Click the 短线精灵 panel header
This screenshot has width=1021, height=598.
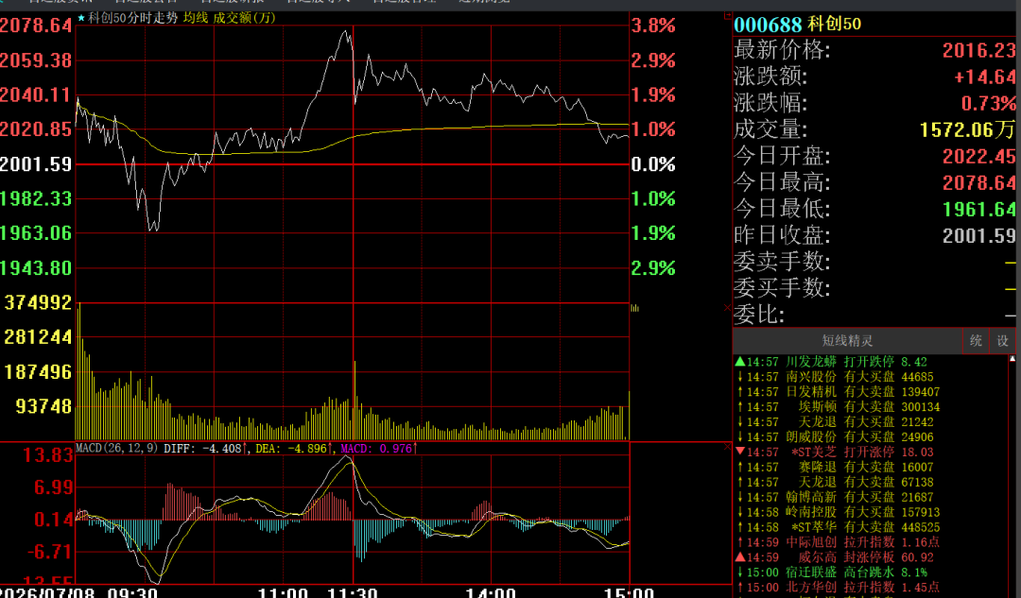pyautogui.click(x=847, y=341)
